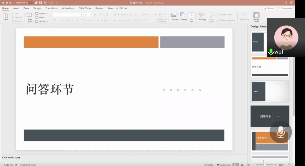Click the Share button

click(269, 8)
